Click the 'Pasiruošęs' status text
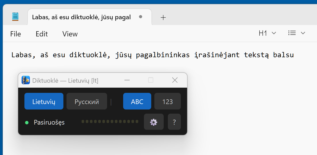 coord(49,122)
